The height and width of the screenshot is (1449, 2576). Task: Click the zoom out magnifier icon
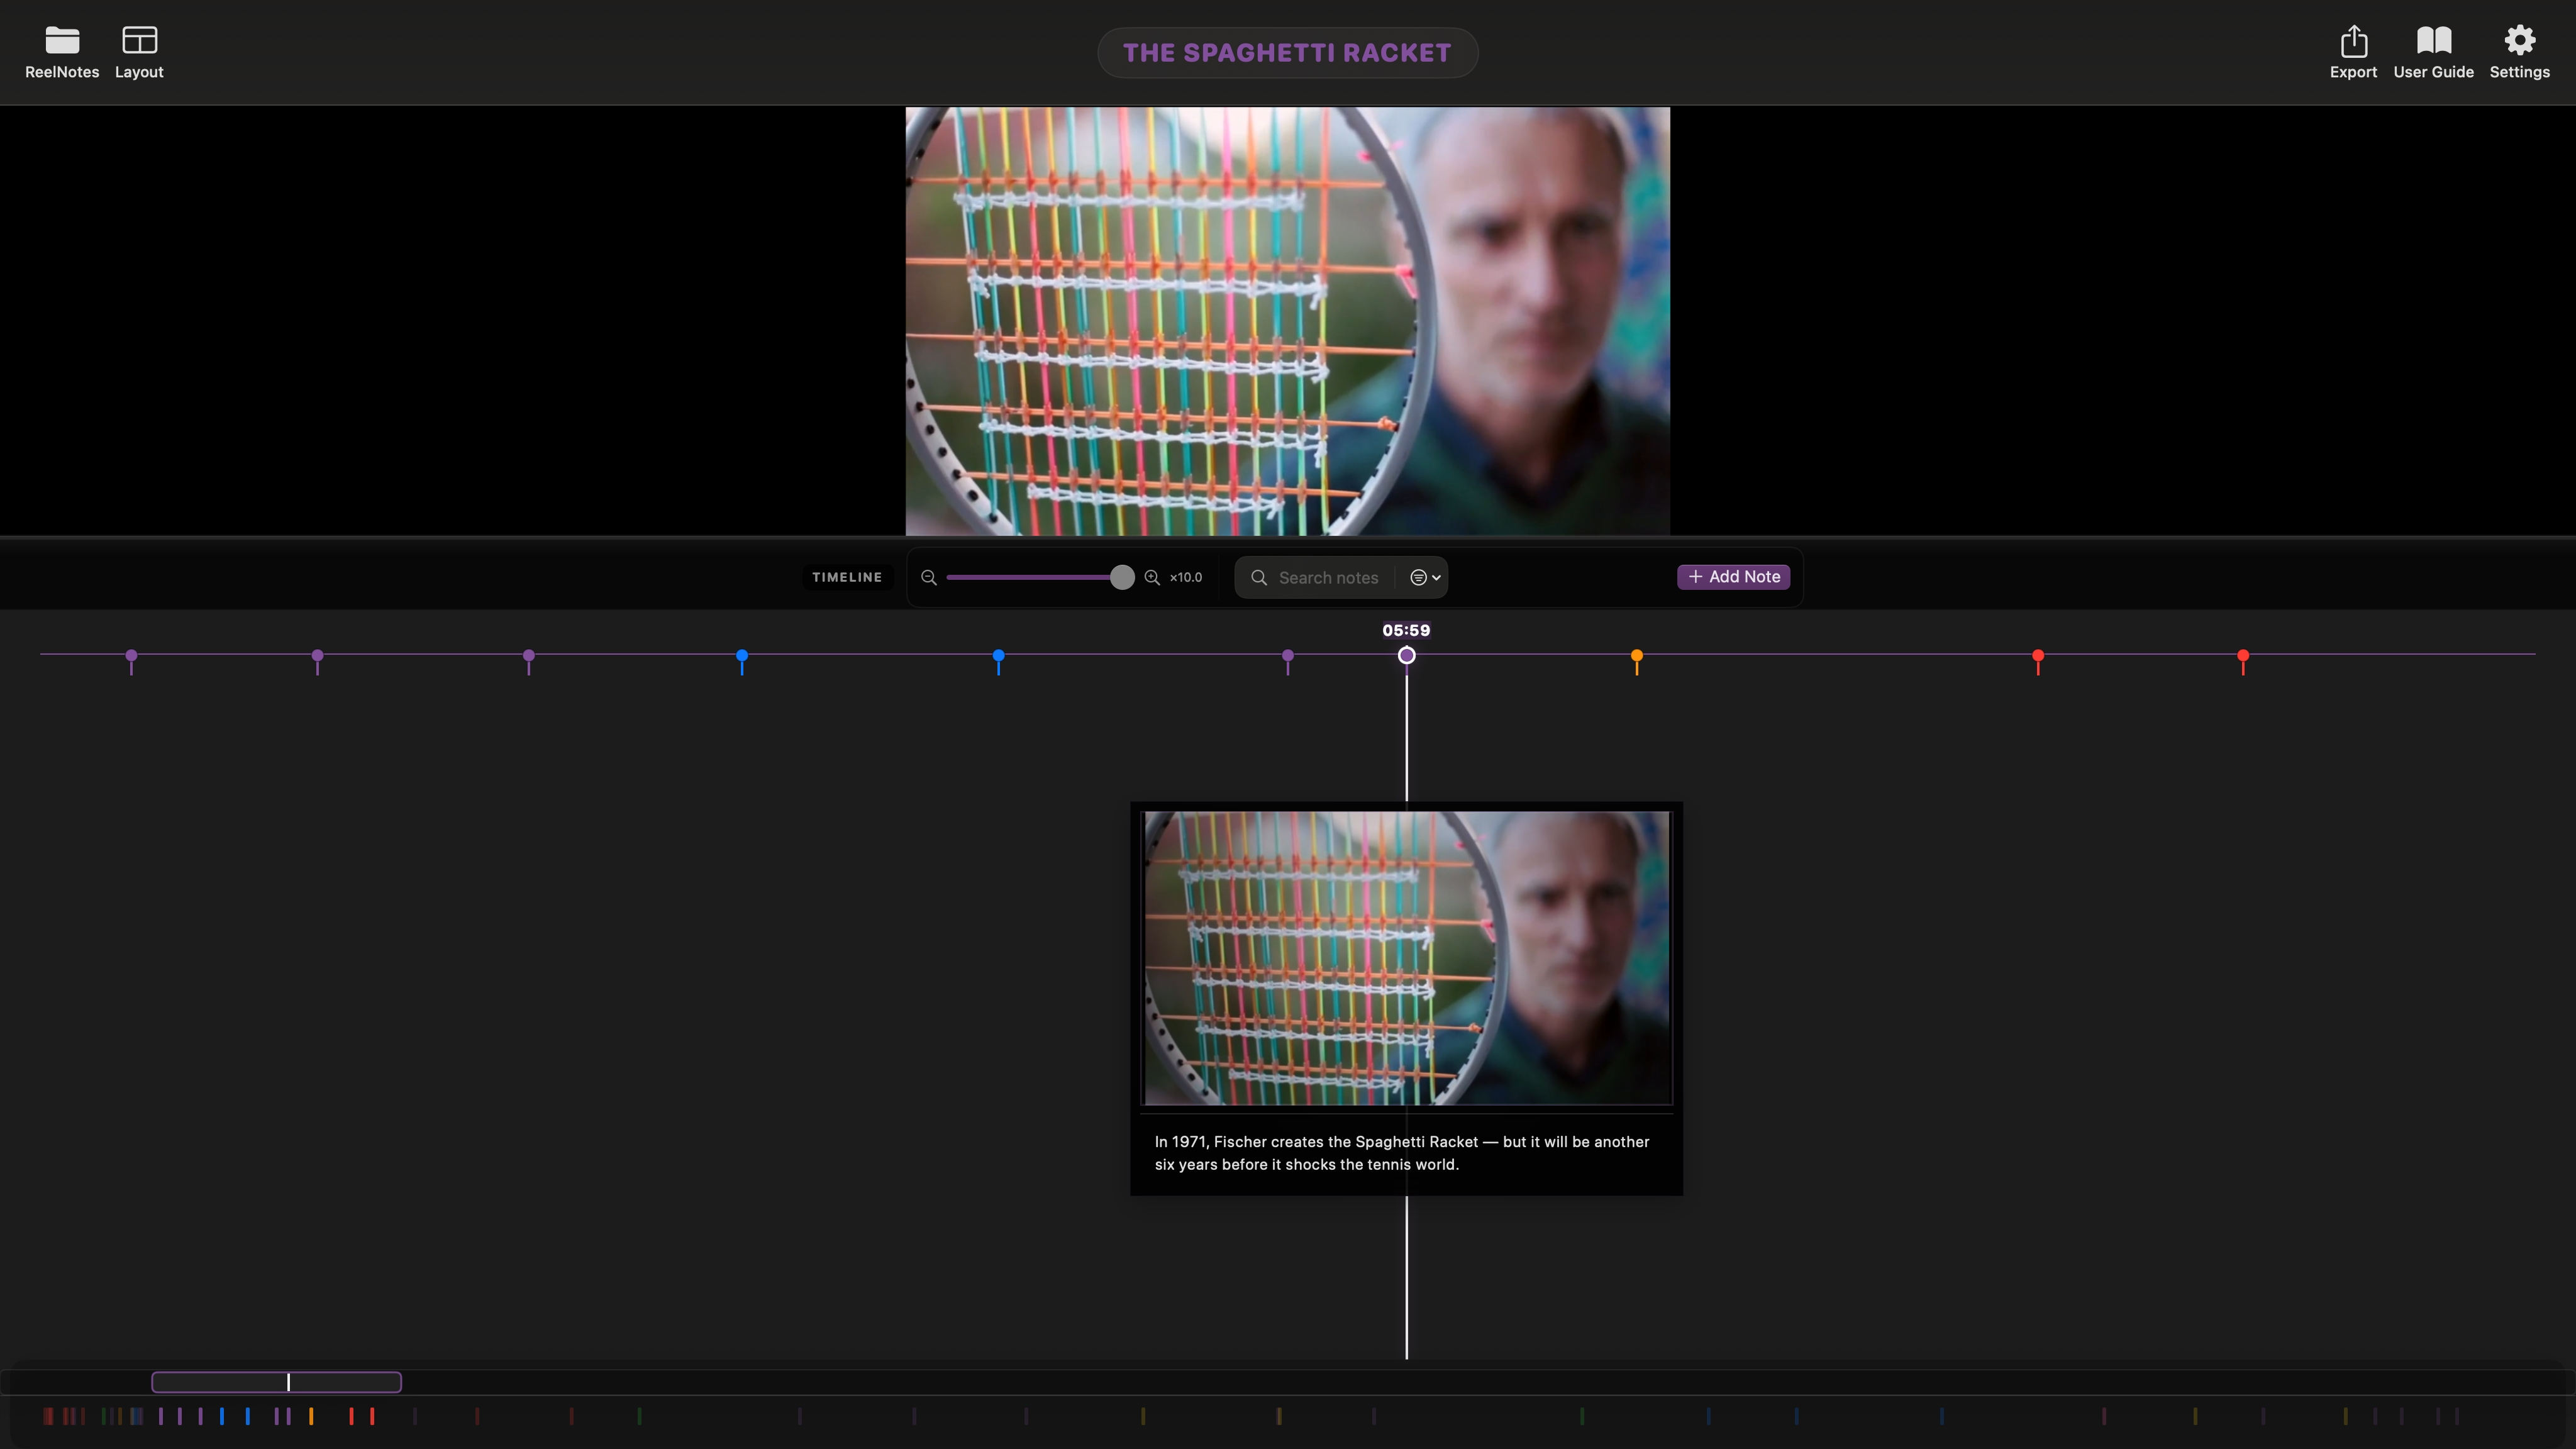coord(929,578)
